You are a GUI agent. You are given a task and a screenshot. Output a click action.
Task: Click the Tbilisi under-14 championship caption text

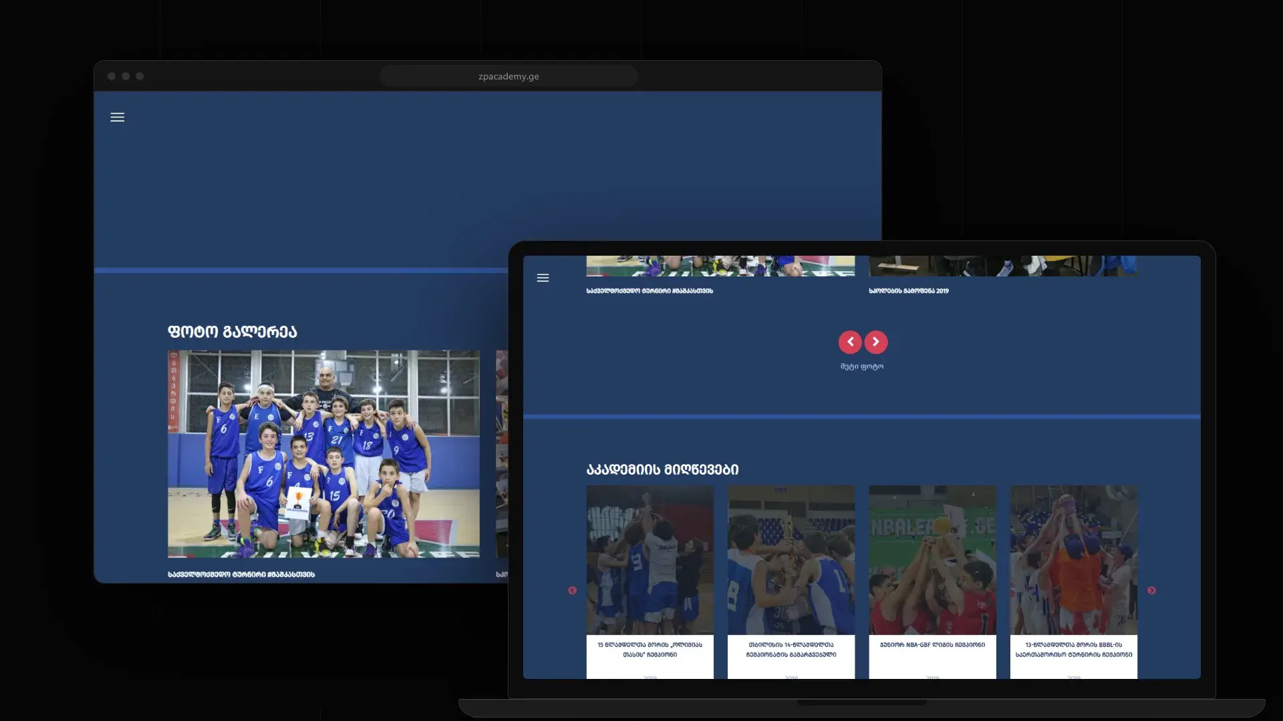[x=791, y=650]
